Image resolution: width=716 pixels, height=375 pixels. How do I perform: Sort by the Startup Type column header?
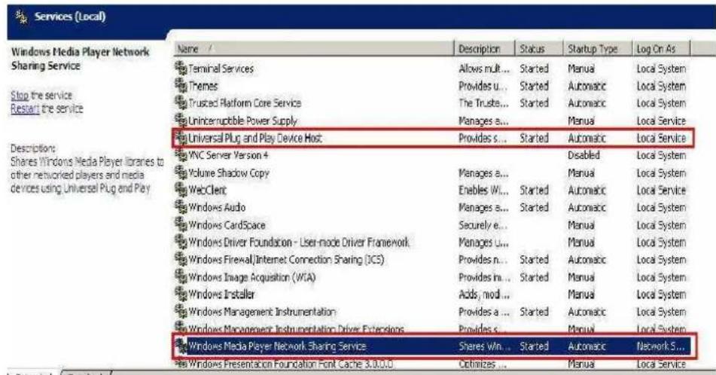pyautogui.click(x=598, y=49)
